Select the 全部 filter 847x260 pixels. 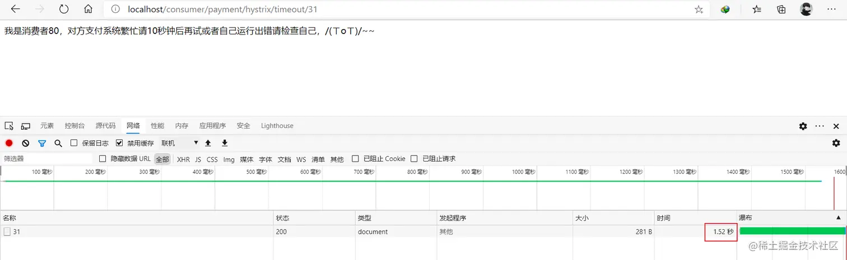coord(162,159)
